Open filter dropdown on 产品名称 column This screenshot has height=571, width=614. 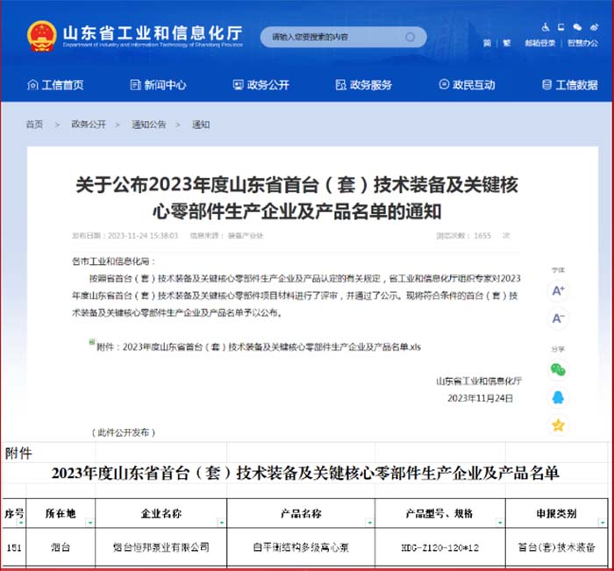coord(369,523)
